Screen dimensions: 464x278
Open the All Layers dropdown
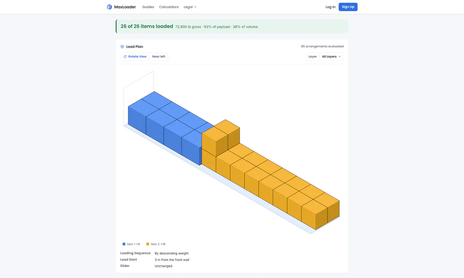click(331, 57)
